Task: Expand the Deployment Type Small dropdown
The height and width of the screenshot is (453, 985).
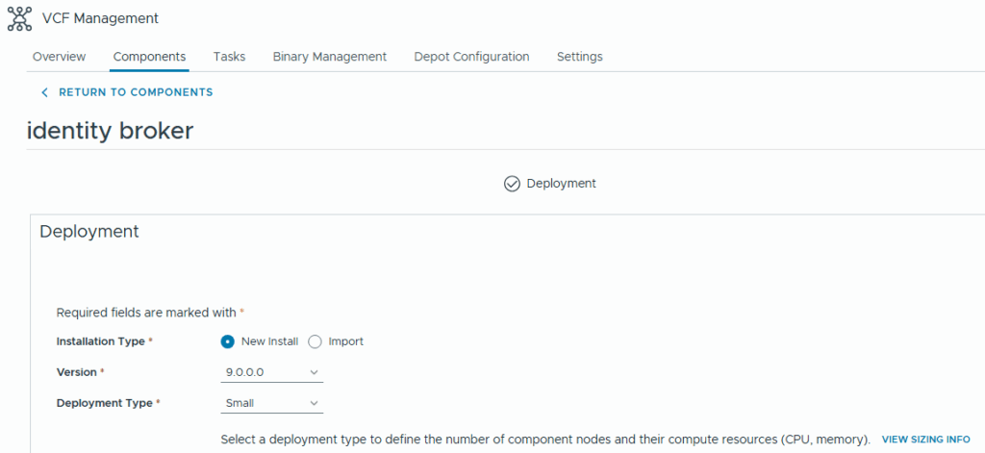Action: [271, 403]
